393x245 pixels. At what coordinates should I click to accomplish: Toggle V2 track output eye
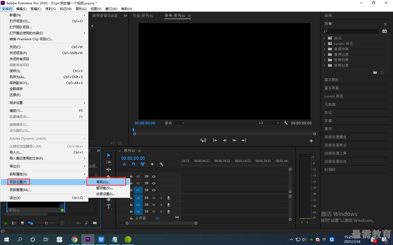click(154, 183)
